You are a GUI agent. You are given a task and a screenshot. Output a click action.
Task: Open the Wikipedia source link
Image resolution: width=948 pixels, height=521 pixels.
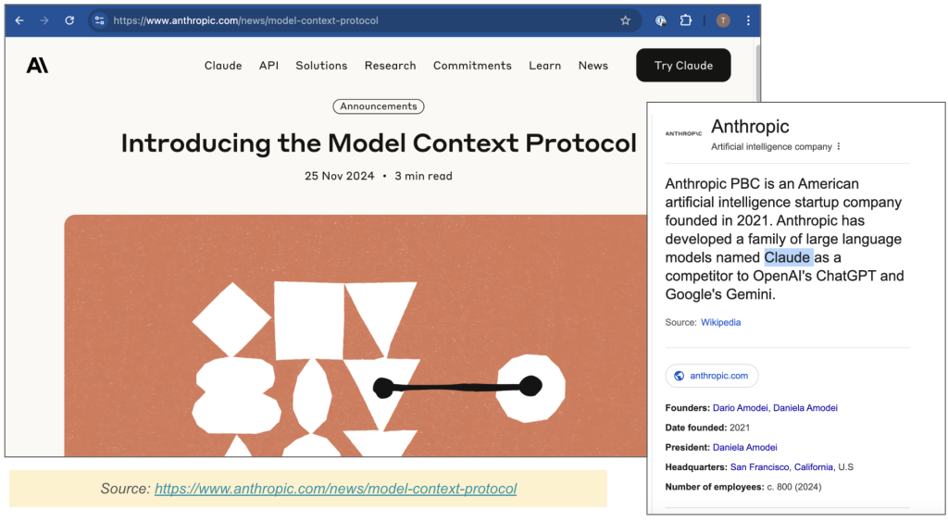click(x=720, y=322)
